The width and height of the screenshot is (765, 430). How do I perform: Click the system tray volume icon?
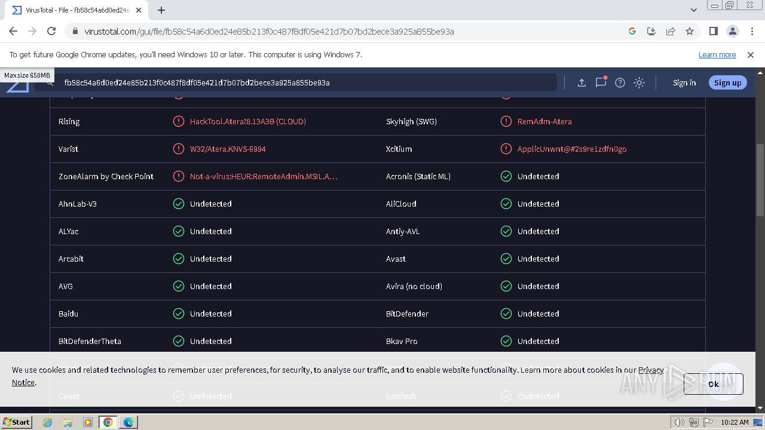pos(680,422)
